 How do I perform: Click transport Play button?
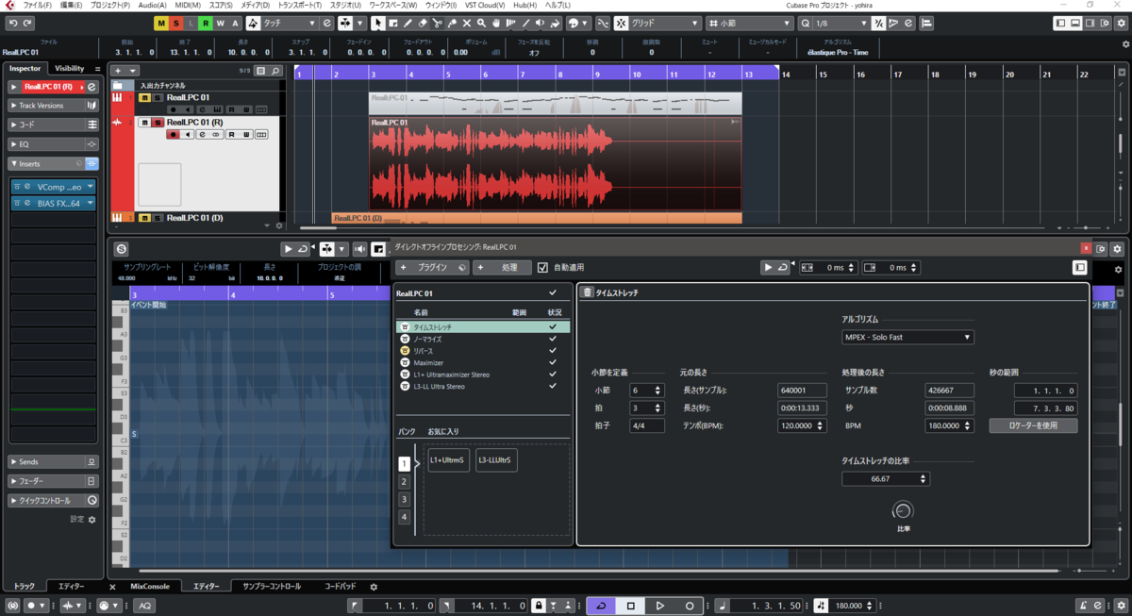(660, 606)
